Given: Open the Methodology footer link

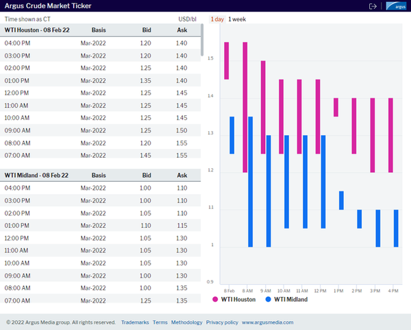Looking at the screenshot, I should (x=186, y=322).
